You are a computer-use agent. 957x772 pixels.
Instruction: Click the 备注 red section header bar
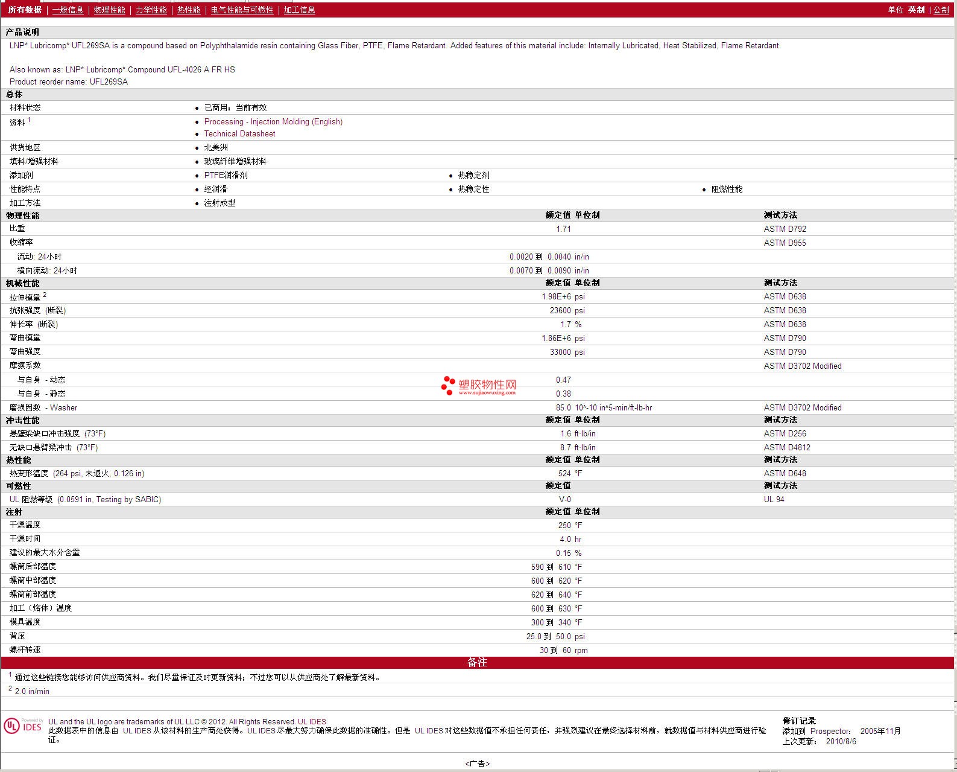[x=477, y=663]
